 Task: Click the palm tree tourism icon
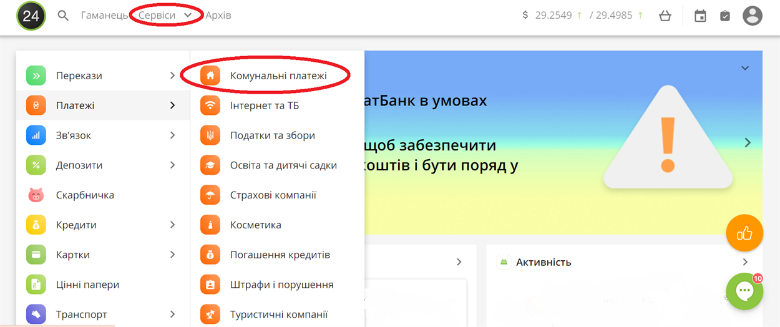tap(210, 315)
